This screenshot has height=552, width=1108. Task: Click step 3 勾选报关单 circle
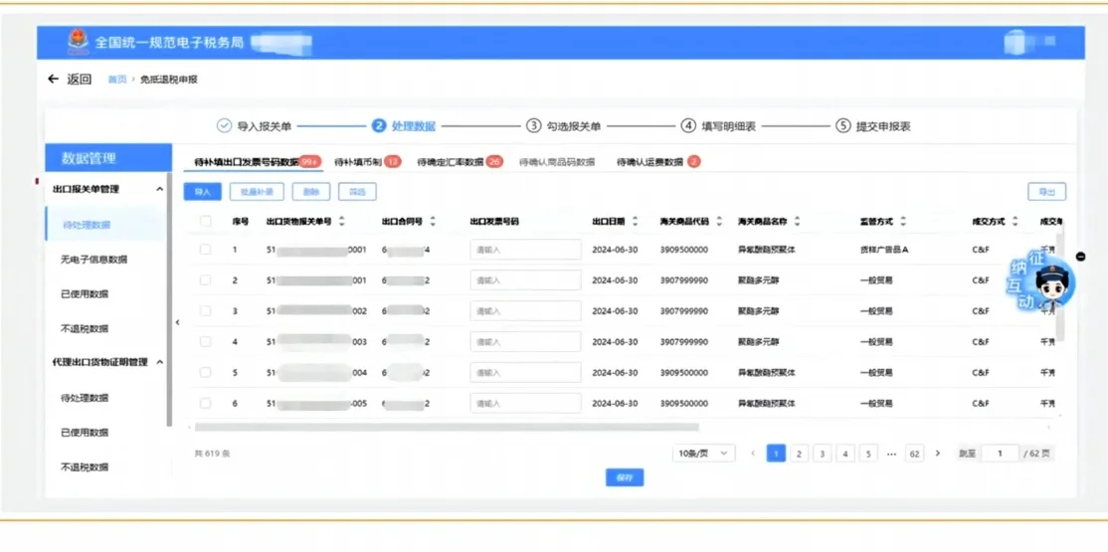pyautogui.click(x=533, y=125)
